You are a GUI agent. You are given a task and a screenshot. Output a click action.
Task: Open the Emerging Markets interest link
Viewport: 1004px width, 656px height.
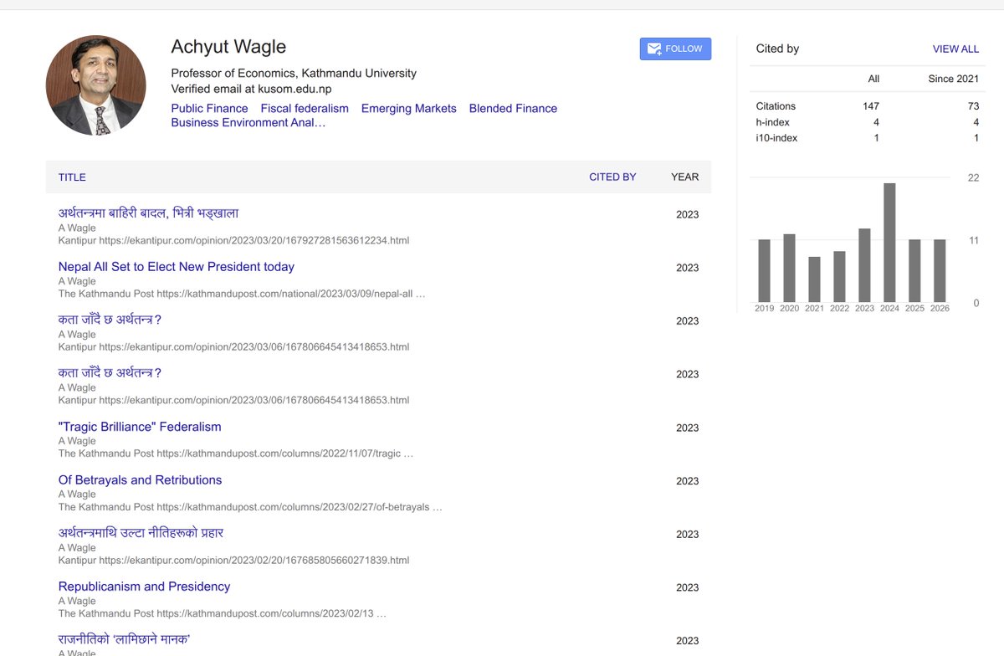pos(409,108)
